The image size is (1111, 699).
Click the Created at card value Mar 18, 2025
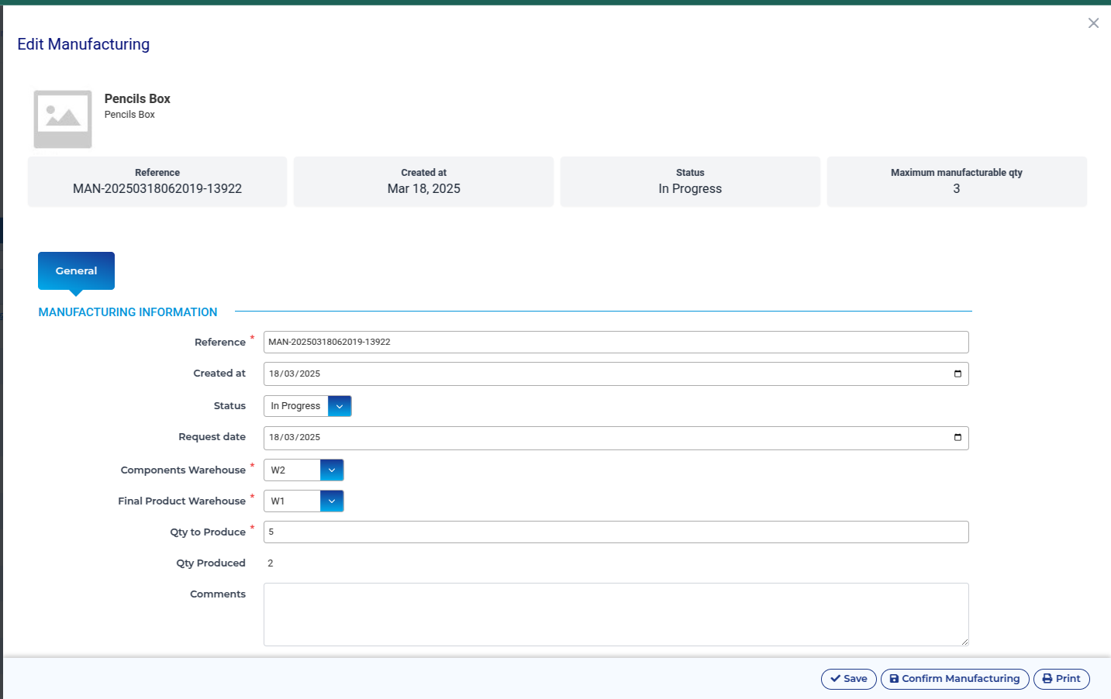424,189
